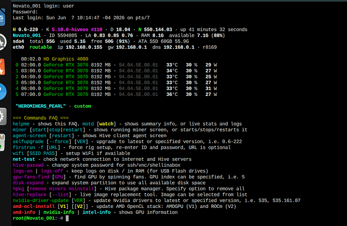Click 'logs-off' command

(52, 171)
